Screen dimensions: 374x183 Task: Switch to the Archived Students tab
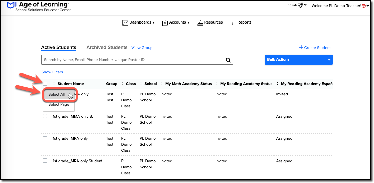(x=107, y=48)
